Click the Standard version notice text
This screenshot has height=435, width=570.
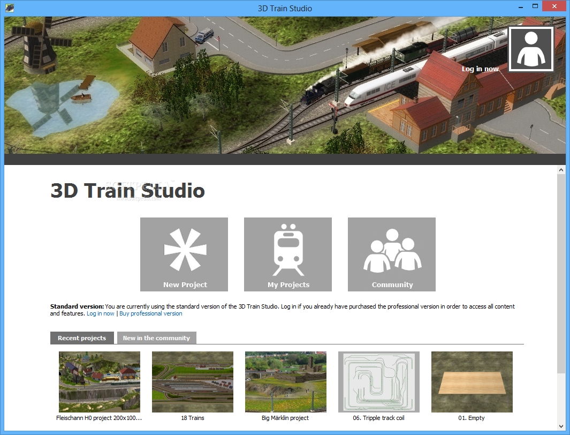pos(283,310)
